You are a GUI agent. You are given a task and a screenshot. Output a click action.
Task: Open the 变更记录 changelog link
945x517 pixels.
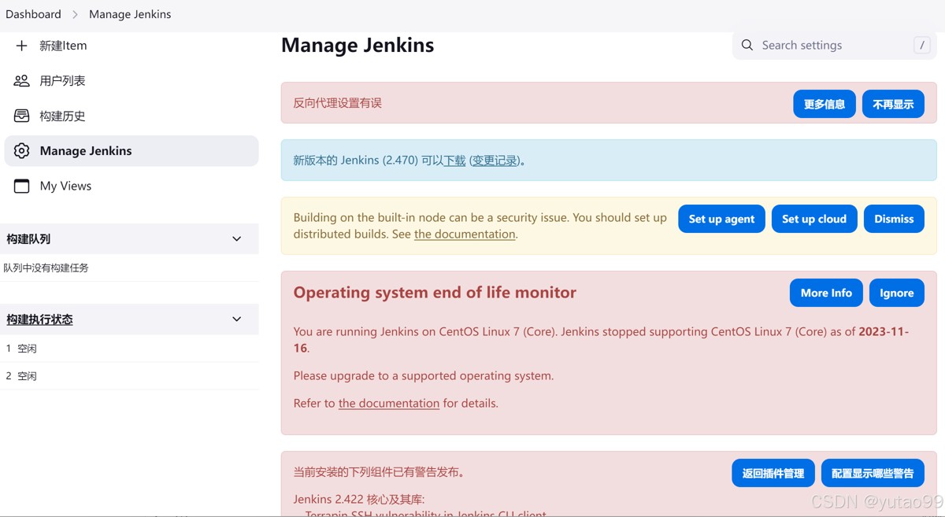495,161
